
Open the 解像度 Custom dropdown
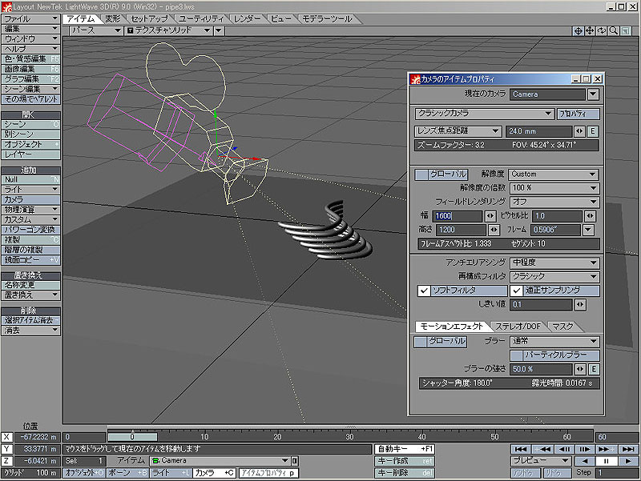[554, 174]
